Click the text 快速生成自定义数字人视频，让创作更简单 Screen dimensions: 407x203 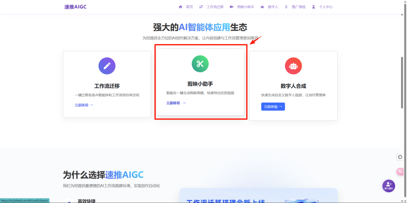click(x=293, y=95)
